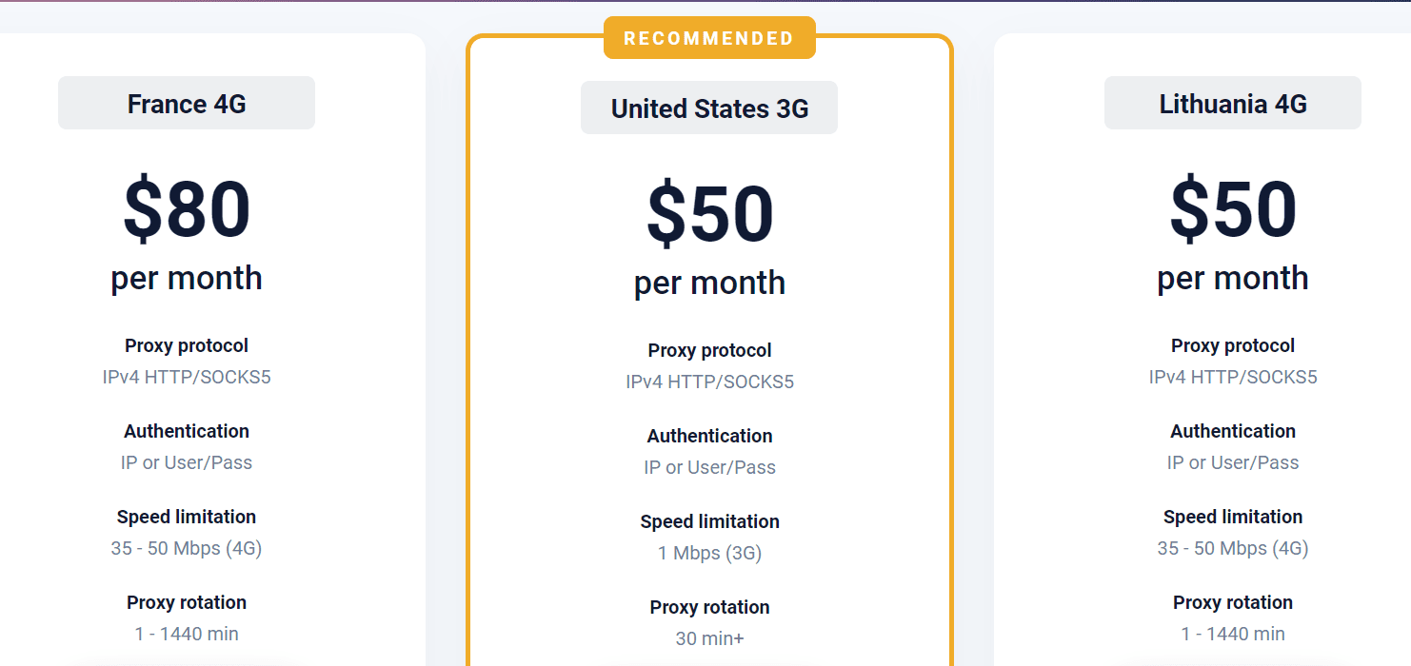Click Authentication label in Lithuania 4G card
This screenshot has width=1411, height=666.
(x=1233, y=431)
